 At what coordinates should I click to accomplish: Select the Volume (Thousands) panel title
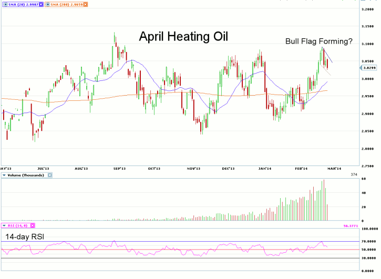pyautogui.click(x=27, y=175)
